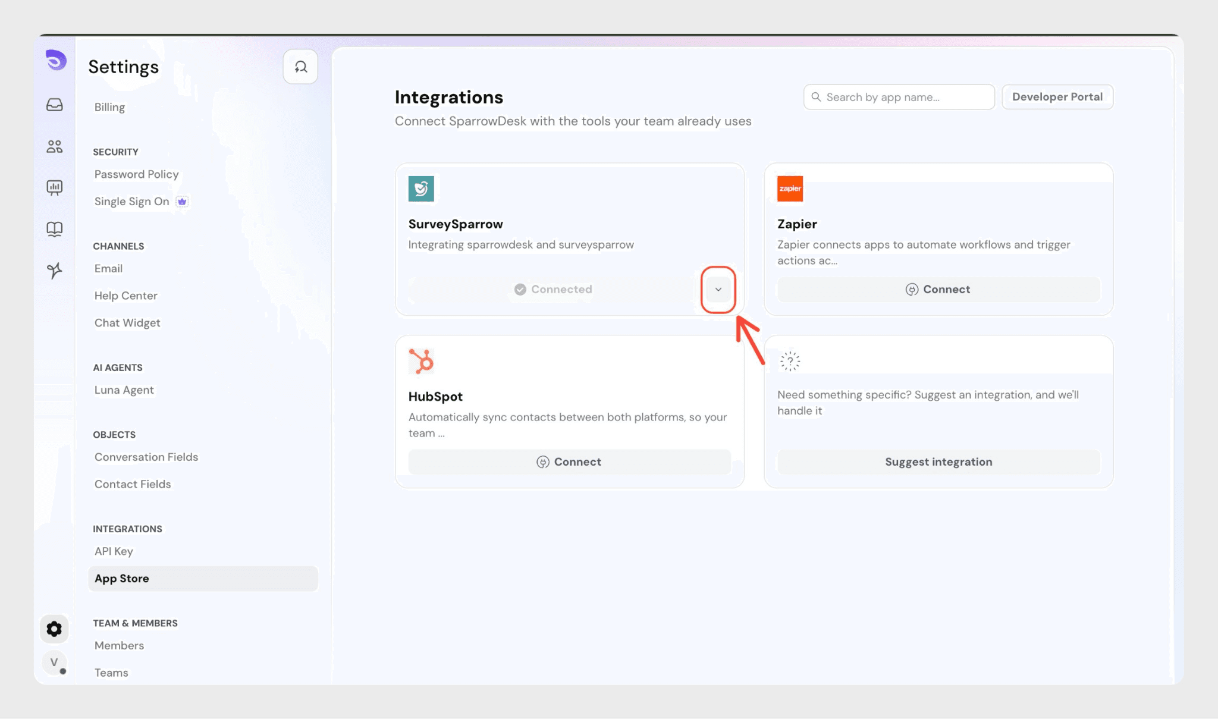This screenshot has height=719, width=1218.
Task: Click the sparkle AI icon in sidebar
Action: pos(54,271)
